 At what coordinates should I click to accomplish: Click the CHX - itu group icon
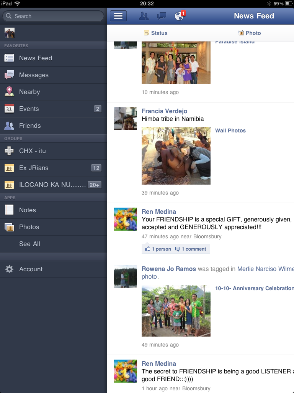(x=9, y=151)
